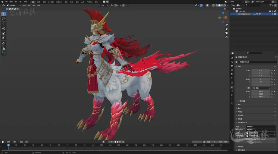The image size is (278, 154).
Task: Jump to timeline start frame button
Action: point(109,142)
